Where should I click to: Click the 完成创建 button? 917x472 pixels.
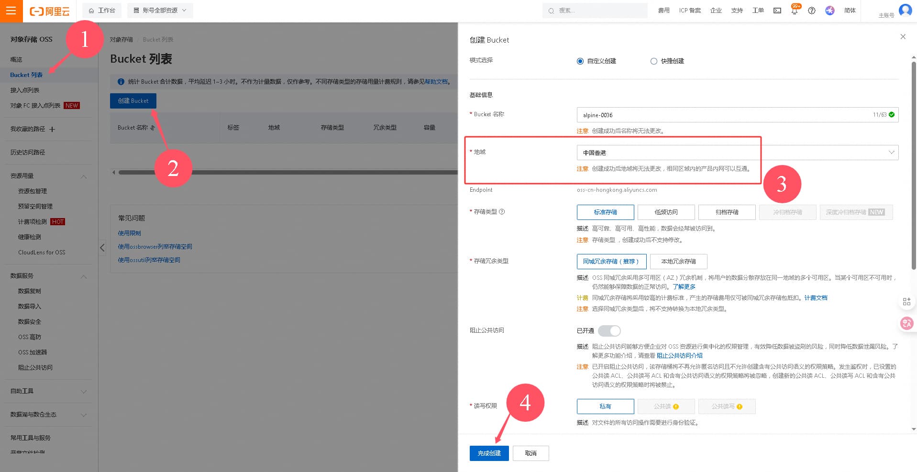[x=489, y=453]
